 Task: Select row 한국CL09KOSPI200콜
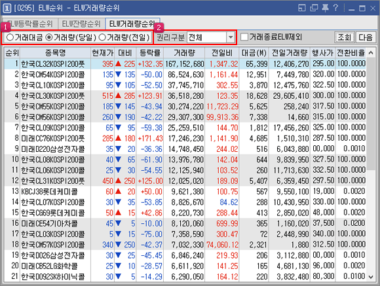185,128
